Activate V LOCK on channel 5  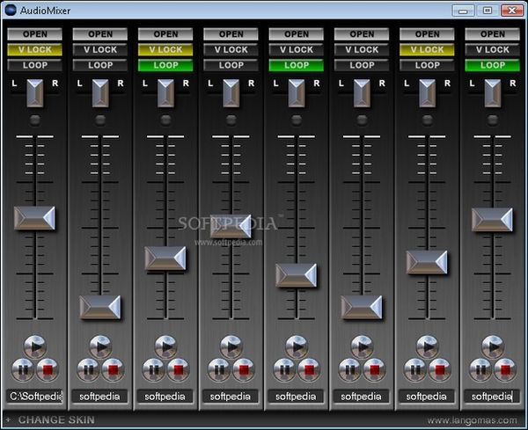coord(296,50)
